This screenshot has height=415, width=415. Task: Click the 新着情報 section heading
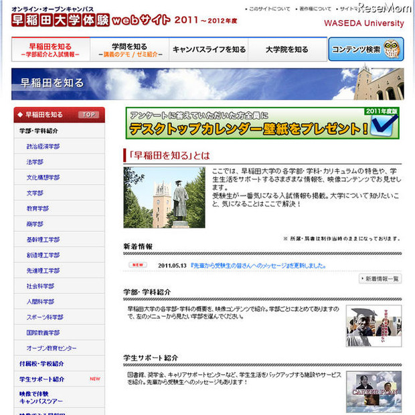[x=138, y=247]
